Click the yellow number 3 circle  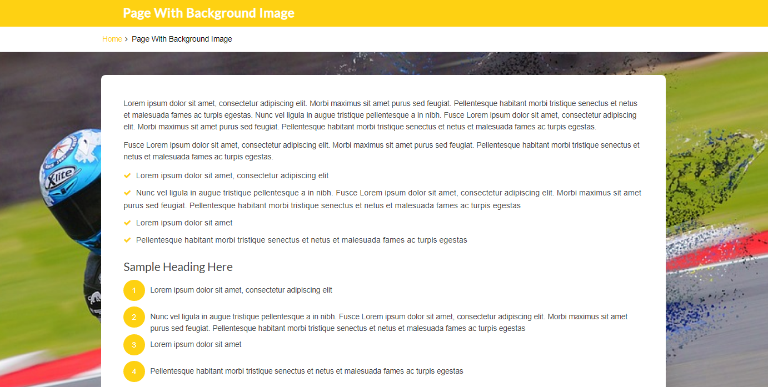[134, 345]
